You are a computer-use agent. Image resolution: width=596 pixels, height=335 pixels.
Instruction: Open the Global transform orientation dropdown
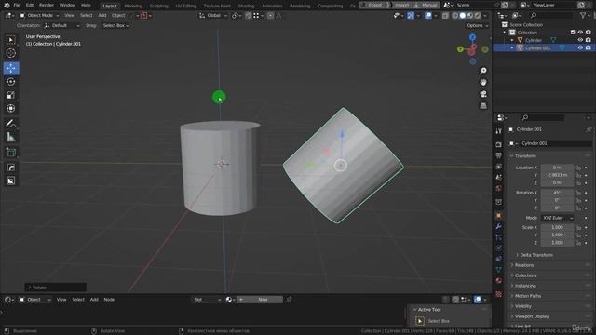[x=213, y=16]
